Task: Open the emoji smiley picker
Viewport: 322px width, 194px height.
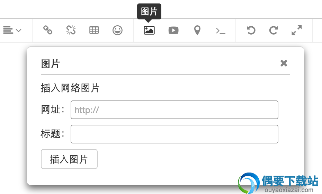Action: click(x=117, y=30)
